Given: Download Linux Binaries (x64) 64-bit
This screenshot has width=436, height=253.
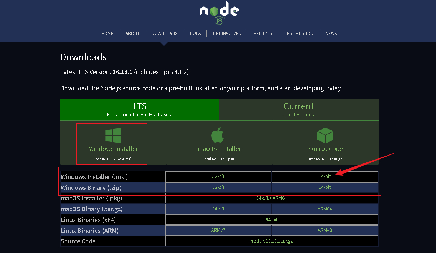Looking at the screenshot, I should [x=272, y=220].
